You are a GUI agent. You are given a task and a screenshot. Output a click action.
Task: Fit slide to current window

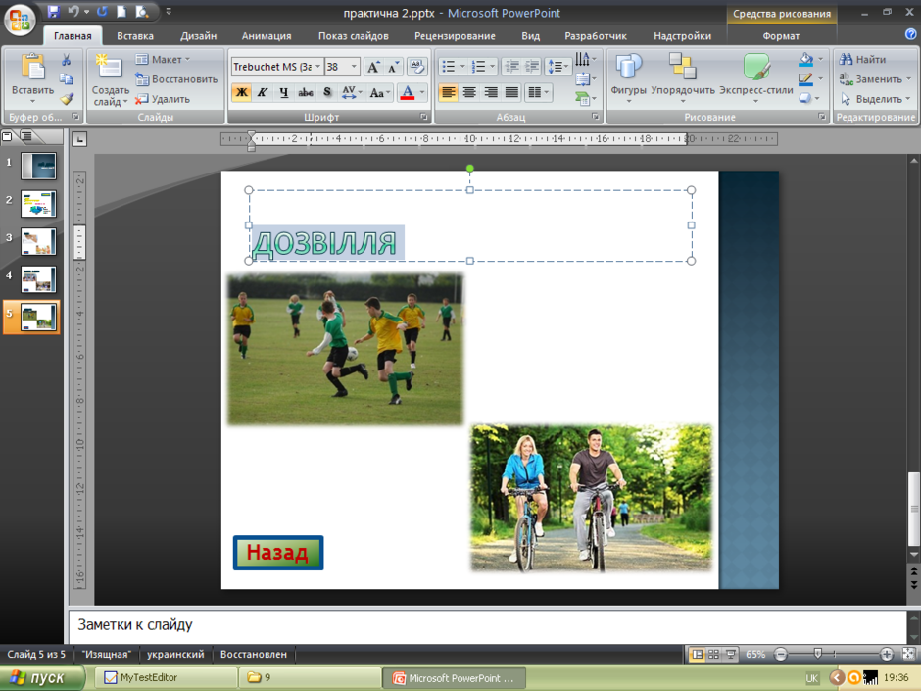(908, 654)
